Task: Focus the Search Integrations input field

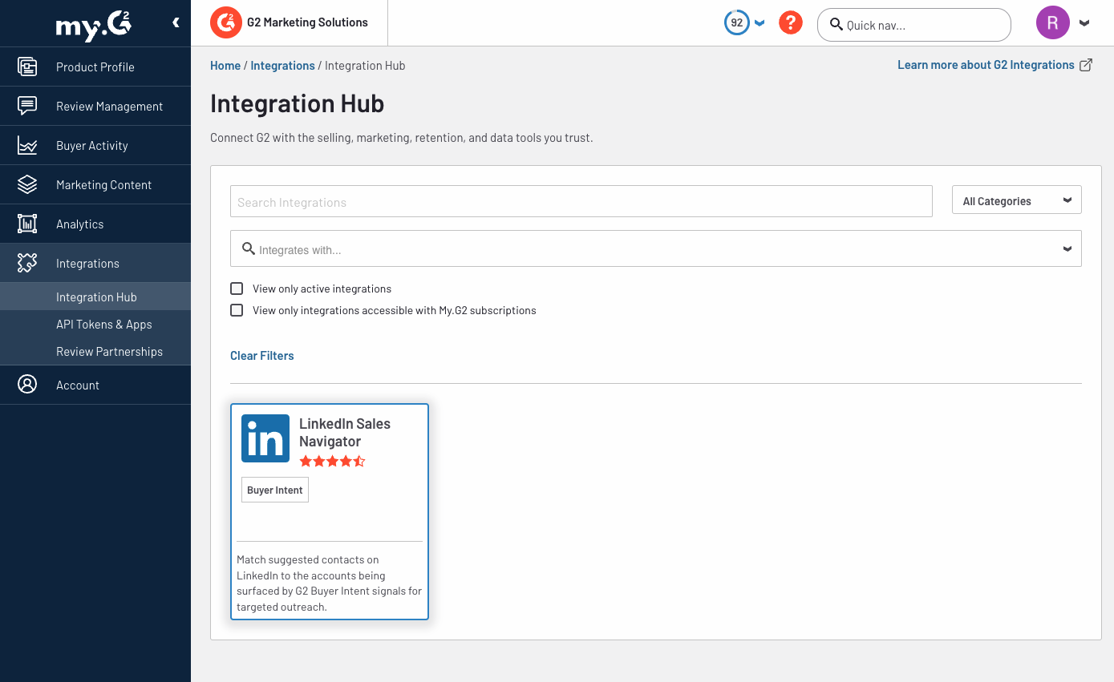Action: [x=581, y=202]
